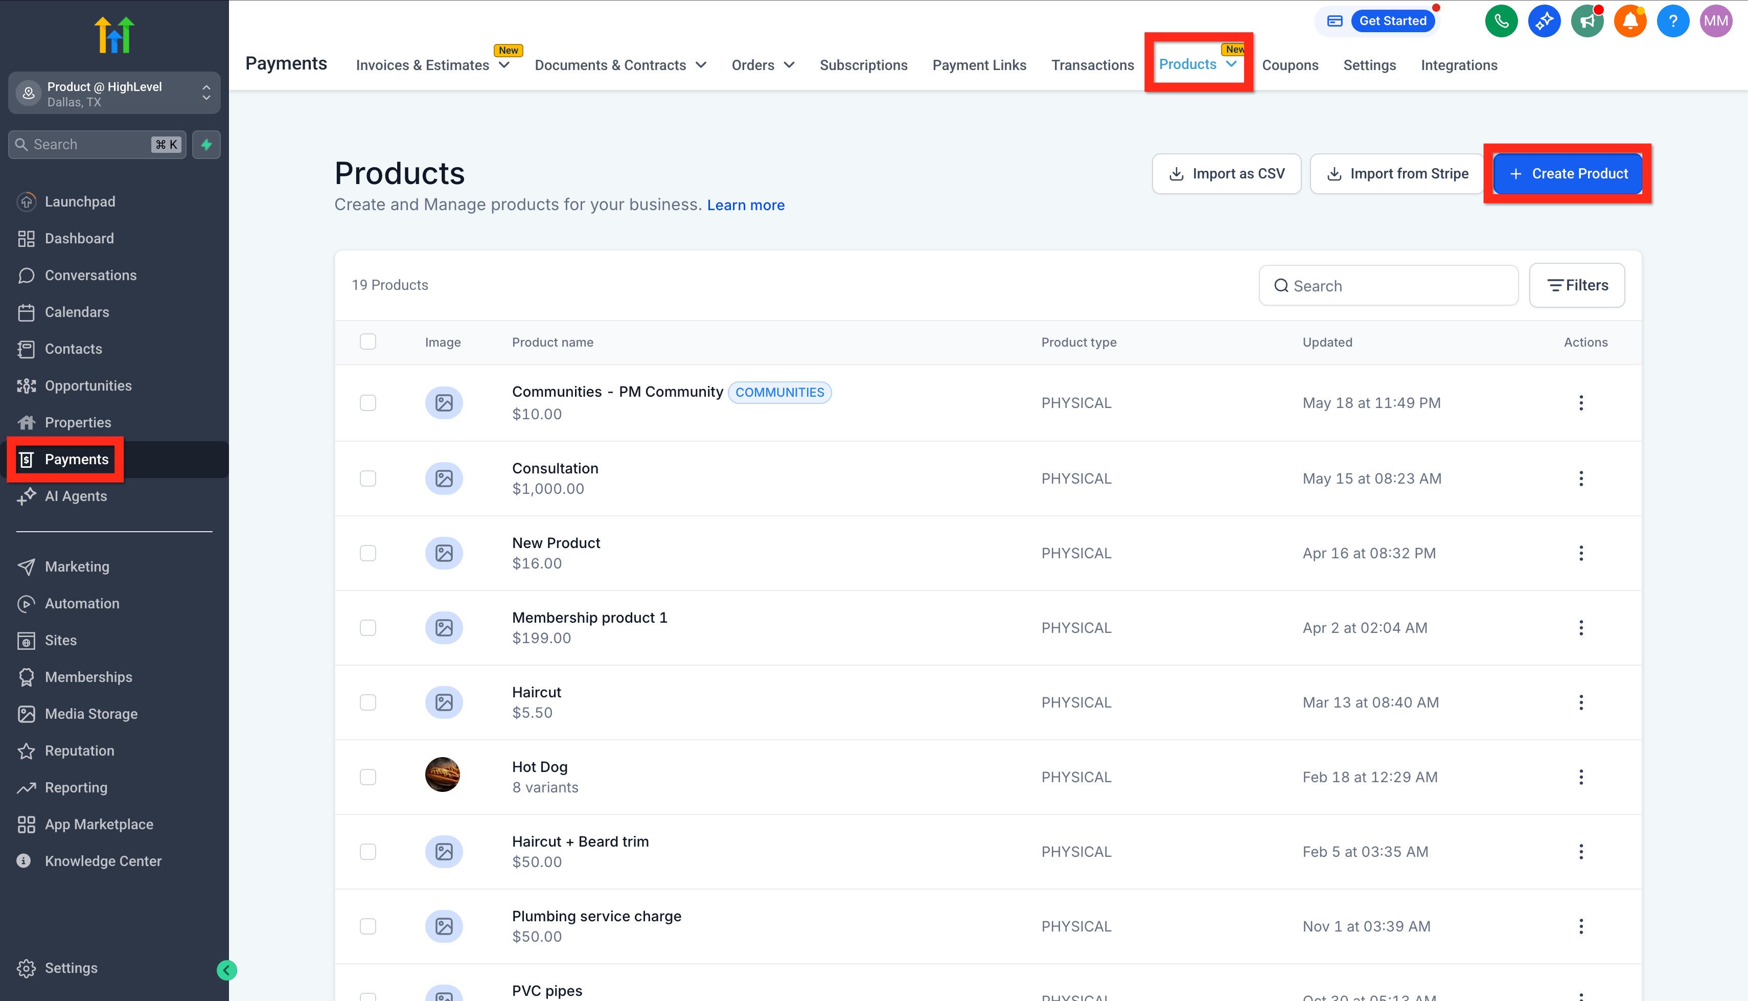Click the blue question mark help icon
1748x1001 pixels.
1672,20
